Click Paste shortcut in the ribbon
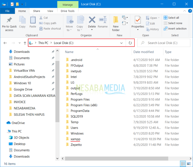193x167 pixels. 50,29
